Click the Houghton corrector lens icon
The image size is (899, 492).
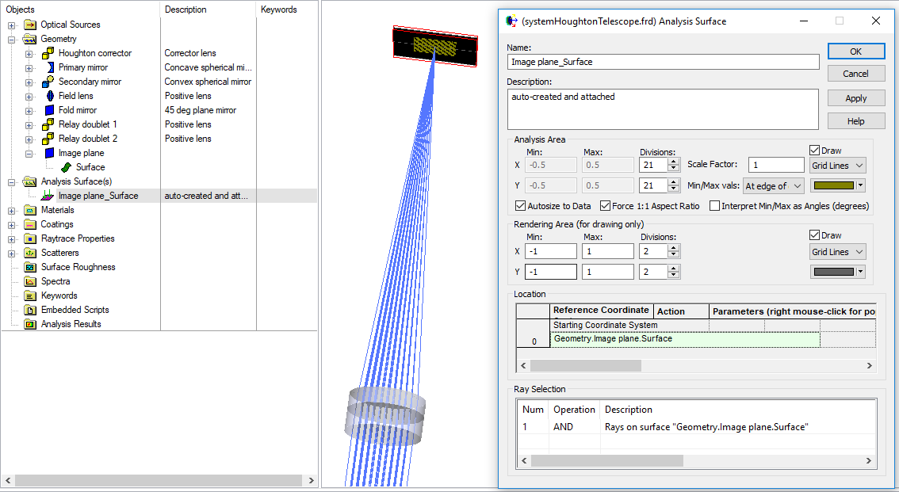[48, 53]
